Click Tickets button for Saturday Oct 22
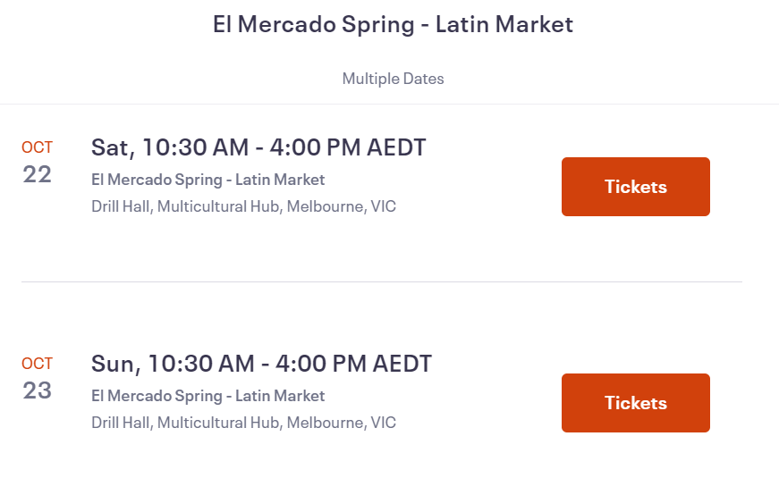This screenshot has width=779, height=495. [x=635, y=187]
